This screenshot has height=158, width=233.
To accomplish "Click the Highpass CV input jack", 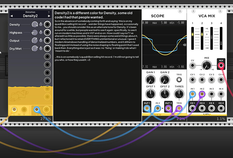I will (x=47, y=32).
